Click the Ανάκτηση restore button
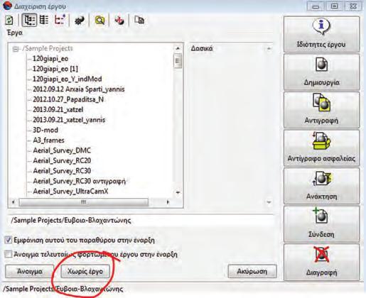Image resolution: width=366 pixels, height=298 pixels. (x=321, y=186)
